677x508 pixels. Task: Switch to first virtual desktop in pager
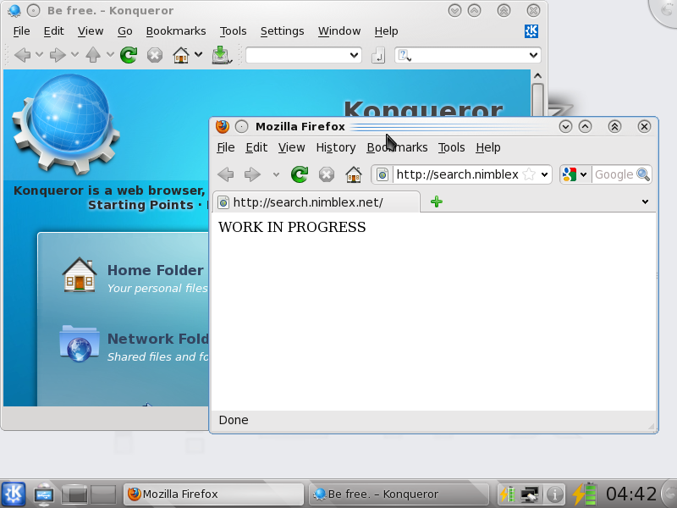[74, 494]
